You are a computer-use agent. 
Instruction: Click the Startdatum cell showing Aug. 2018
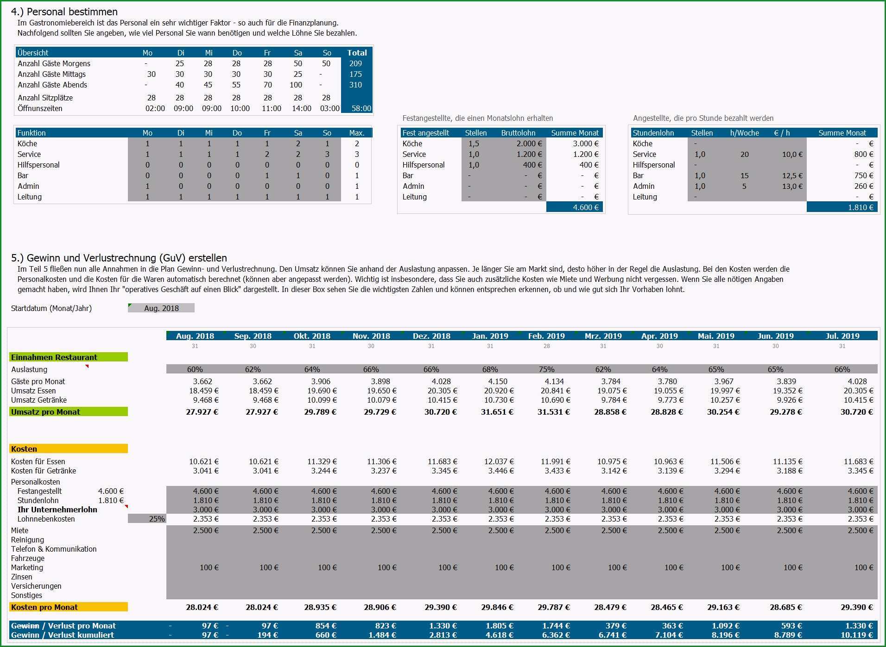click(x=161, y=308)
